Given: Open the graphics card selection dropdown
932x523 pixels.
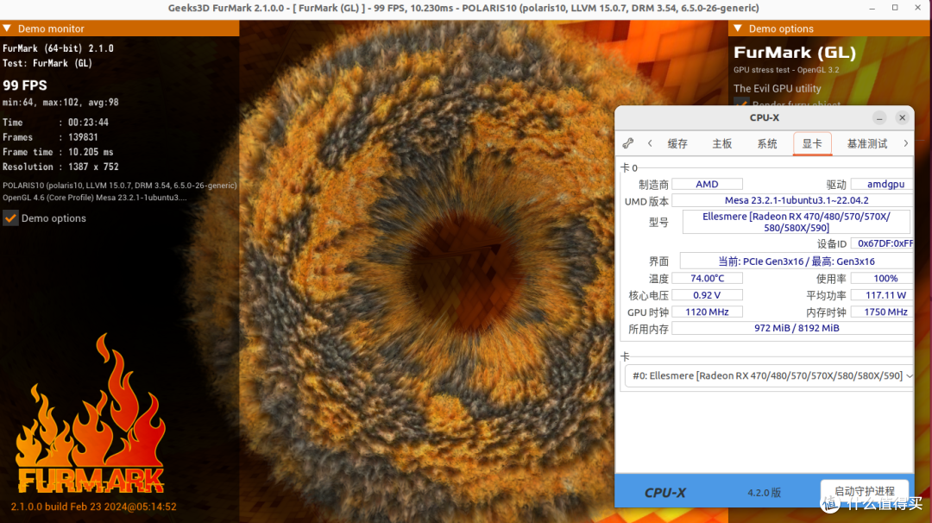Looking at the screenshot, I should tap(768, 375).
